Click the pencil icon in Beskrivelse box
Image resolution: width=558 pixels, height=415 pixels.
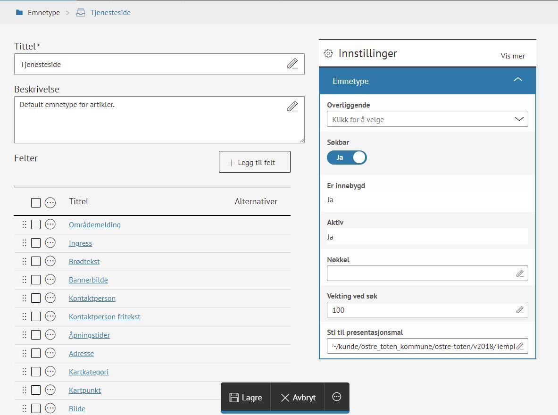(x=292, y=106)
